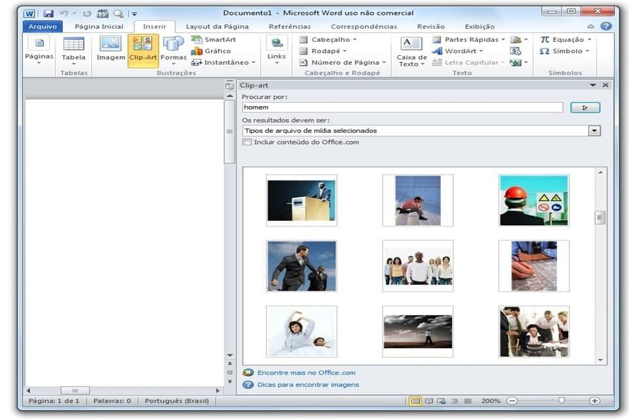Open the Instantâneo screenshot dropdown
The height and width of the screenshot is (419, 629).
(223, 62)
